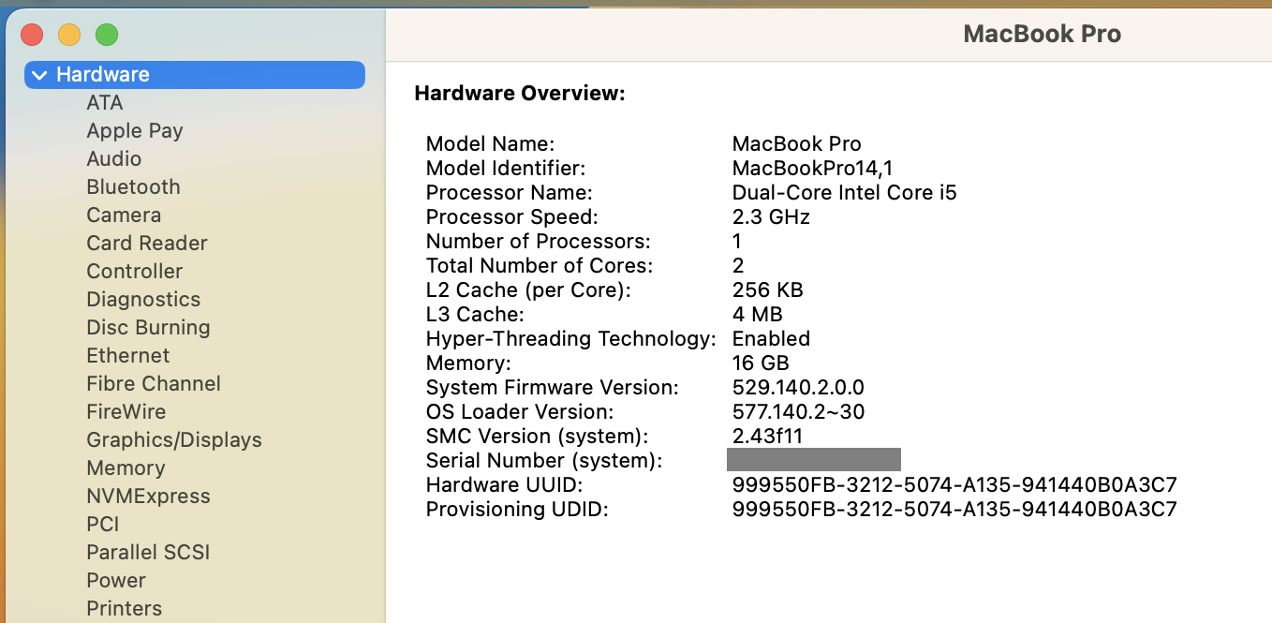Image resolution: width=1272 pixels, height=623 pixels.
Task: Select the Power sidebar entry
Action: tap(116, 581)
